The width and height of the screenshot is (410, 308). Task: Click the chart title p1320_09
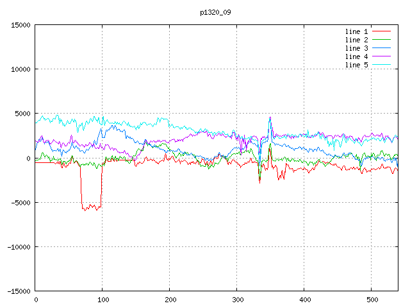point(215,12)
